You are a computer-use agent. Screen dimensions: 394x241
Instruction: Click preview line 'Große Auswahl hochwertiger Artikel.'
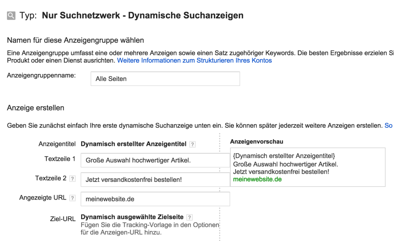pos(285,164)
